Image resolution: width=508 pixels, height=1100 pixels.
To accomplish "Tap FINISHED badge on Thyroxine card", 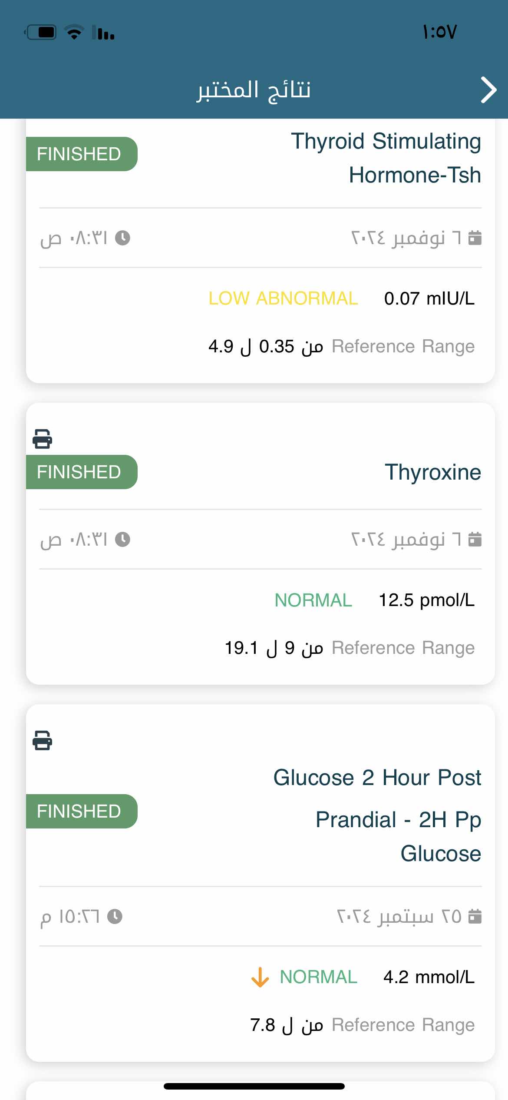I will coord(82,472).
